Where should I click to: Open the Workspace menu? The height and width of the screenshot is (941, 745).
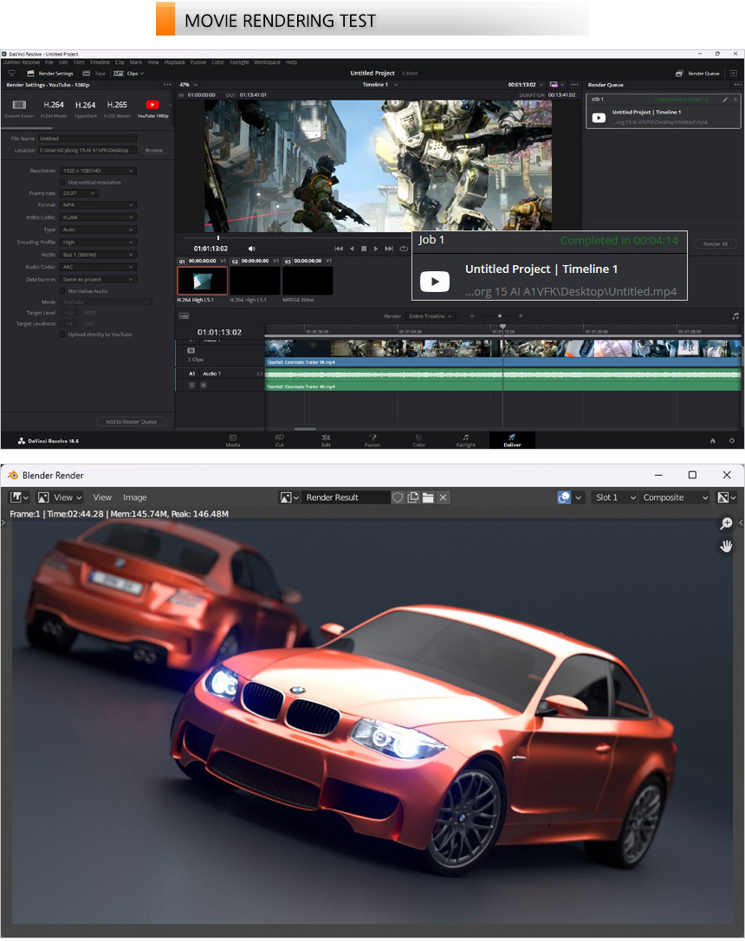267,62
